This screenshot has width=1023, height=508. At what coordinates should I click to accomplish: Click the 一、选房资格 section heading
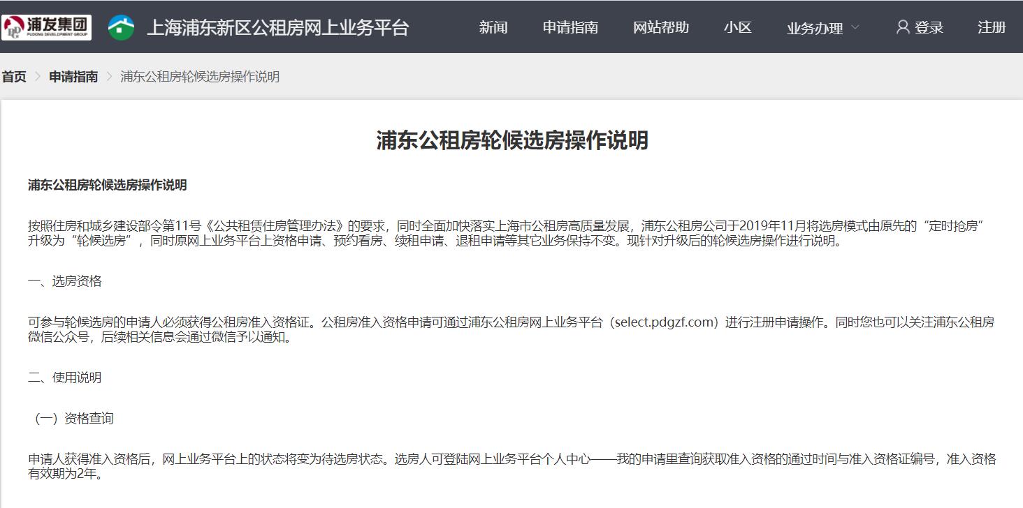coord(65,281)
